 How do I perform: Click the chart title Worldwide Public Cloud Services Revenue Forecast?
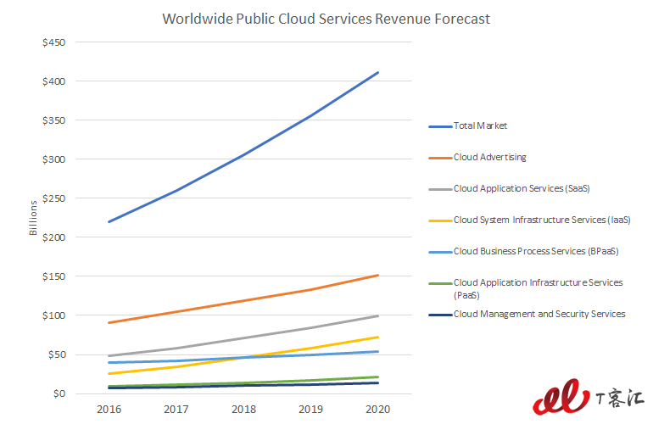tap(326, 19)
